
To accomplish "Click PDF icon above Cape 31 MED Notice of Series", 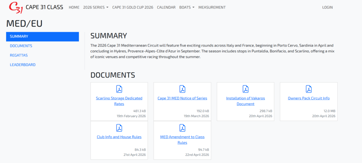I will click(182, 89).
